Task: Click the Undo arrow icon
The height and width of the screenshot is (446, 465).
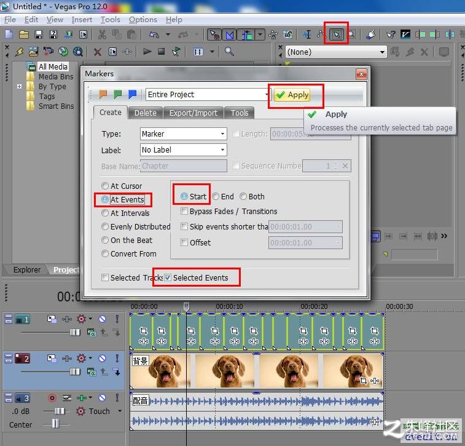Action: point(154,34)
